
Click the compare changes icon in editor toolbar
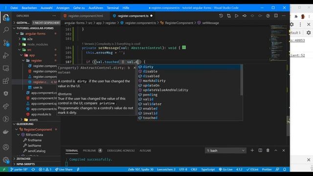tap(229, 16)
